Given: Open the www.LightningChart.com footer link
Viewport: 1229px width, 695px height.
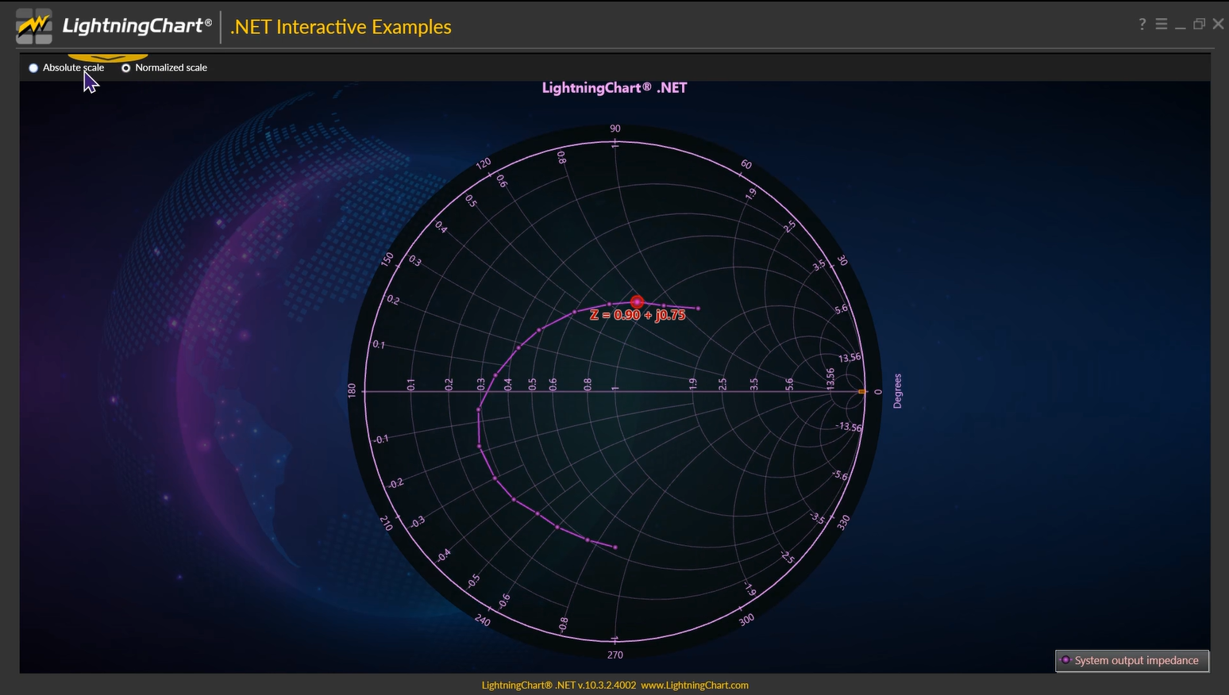Looking at the screenshot, I should tap(695, 685).
